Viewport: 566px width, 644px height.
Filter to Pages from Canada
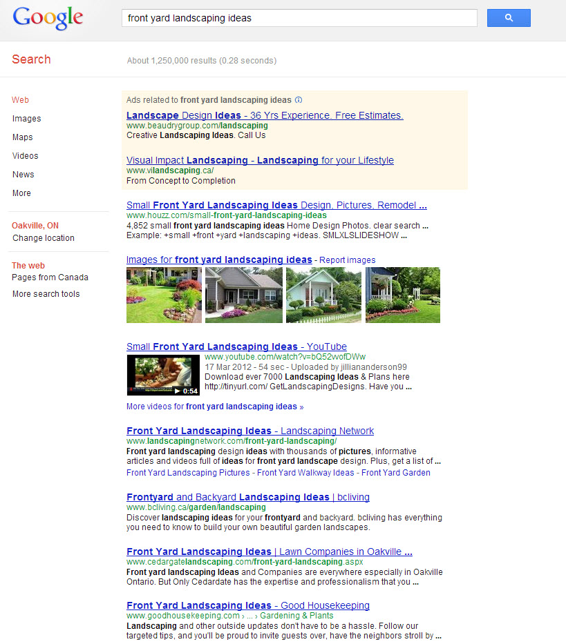[x=50, y=277]
